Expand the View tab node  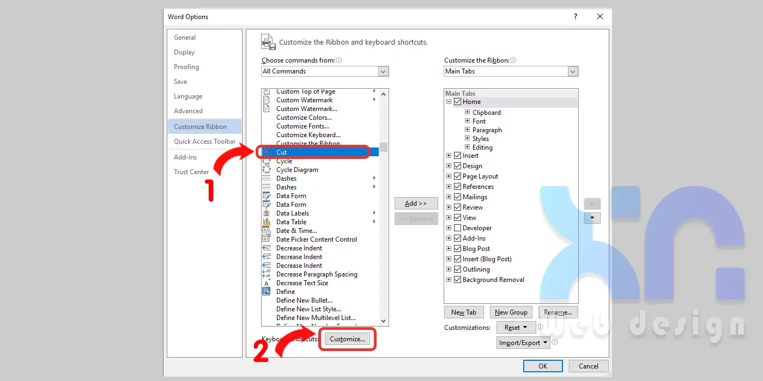coord(449,218)
